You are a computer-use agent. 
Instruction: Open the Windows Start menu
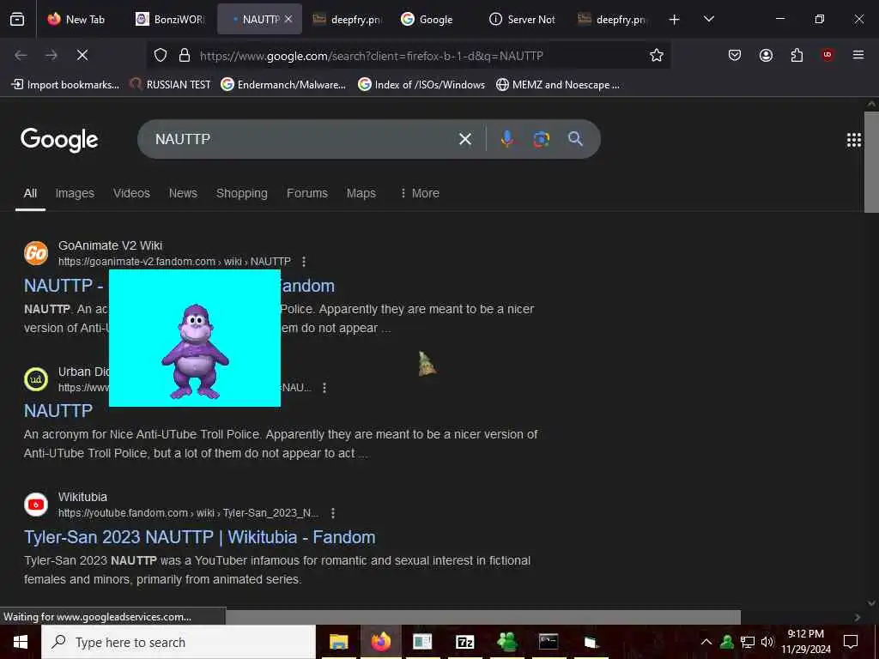click(21, 642)
